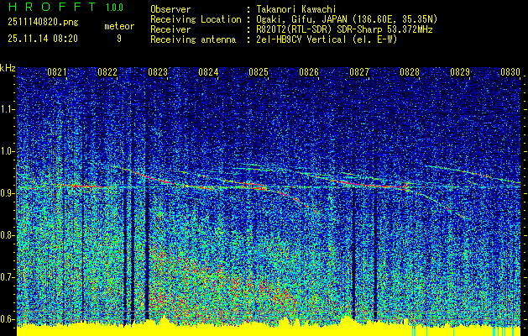Click the date stamp 25.11.14 08:20

(x=43, y=39)
